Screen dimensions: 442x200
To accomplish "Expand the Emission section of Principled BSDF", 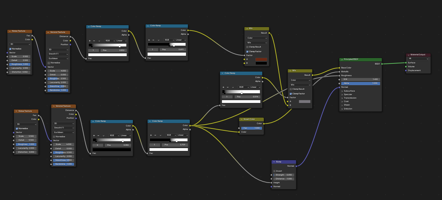I will point(342,109).
